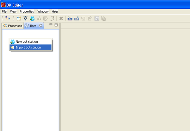Click the grayed-out export share arrow icon
Screen dimensions: 190x131
click(x=90, y=19)
